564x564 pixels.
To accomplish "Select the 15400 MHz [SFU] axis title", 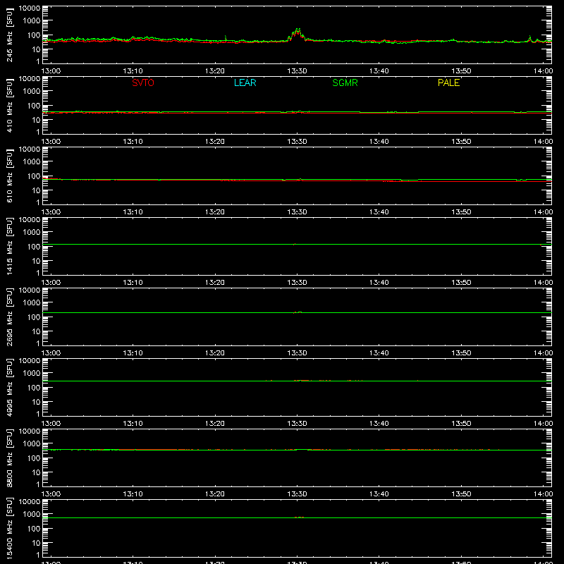I will point(10,528).
